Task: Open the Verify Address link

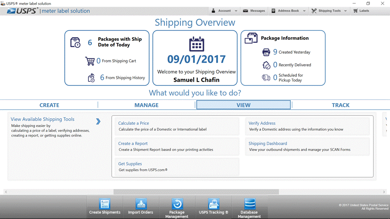Action: click(262, 123)
